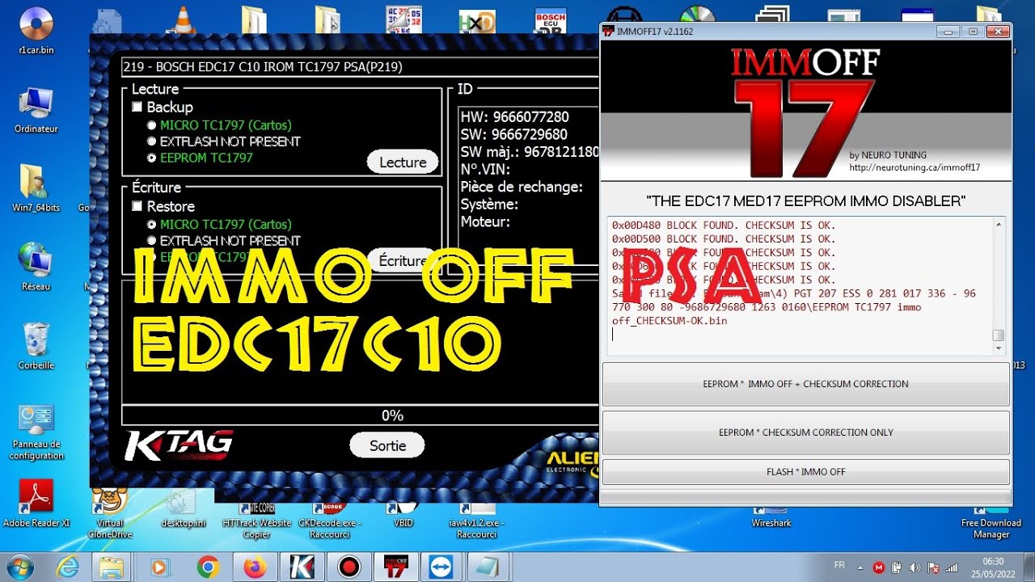Click the Sortie button in K-TAG

pos(387,445)
